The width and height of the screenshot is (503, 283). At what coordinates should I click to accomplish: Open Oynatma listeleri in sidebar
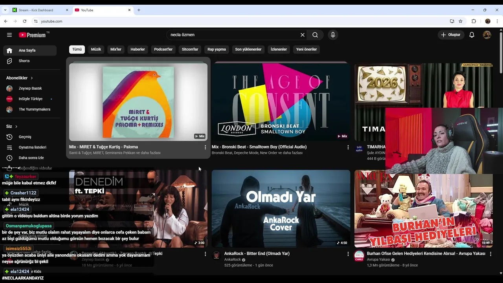pos(30,147)
